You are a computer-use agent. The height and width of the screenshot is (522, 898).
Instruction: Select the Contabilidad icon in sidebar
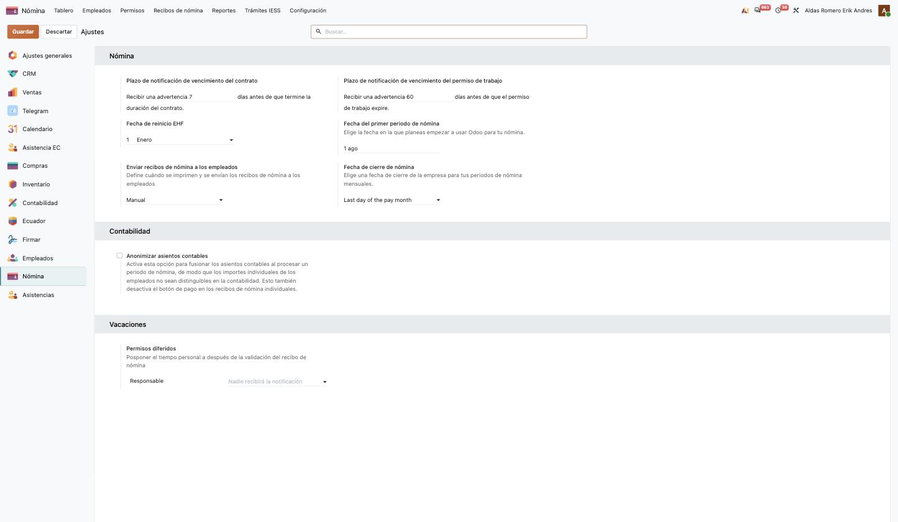(12, 203)
